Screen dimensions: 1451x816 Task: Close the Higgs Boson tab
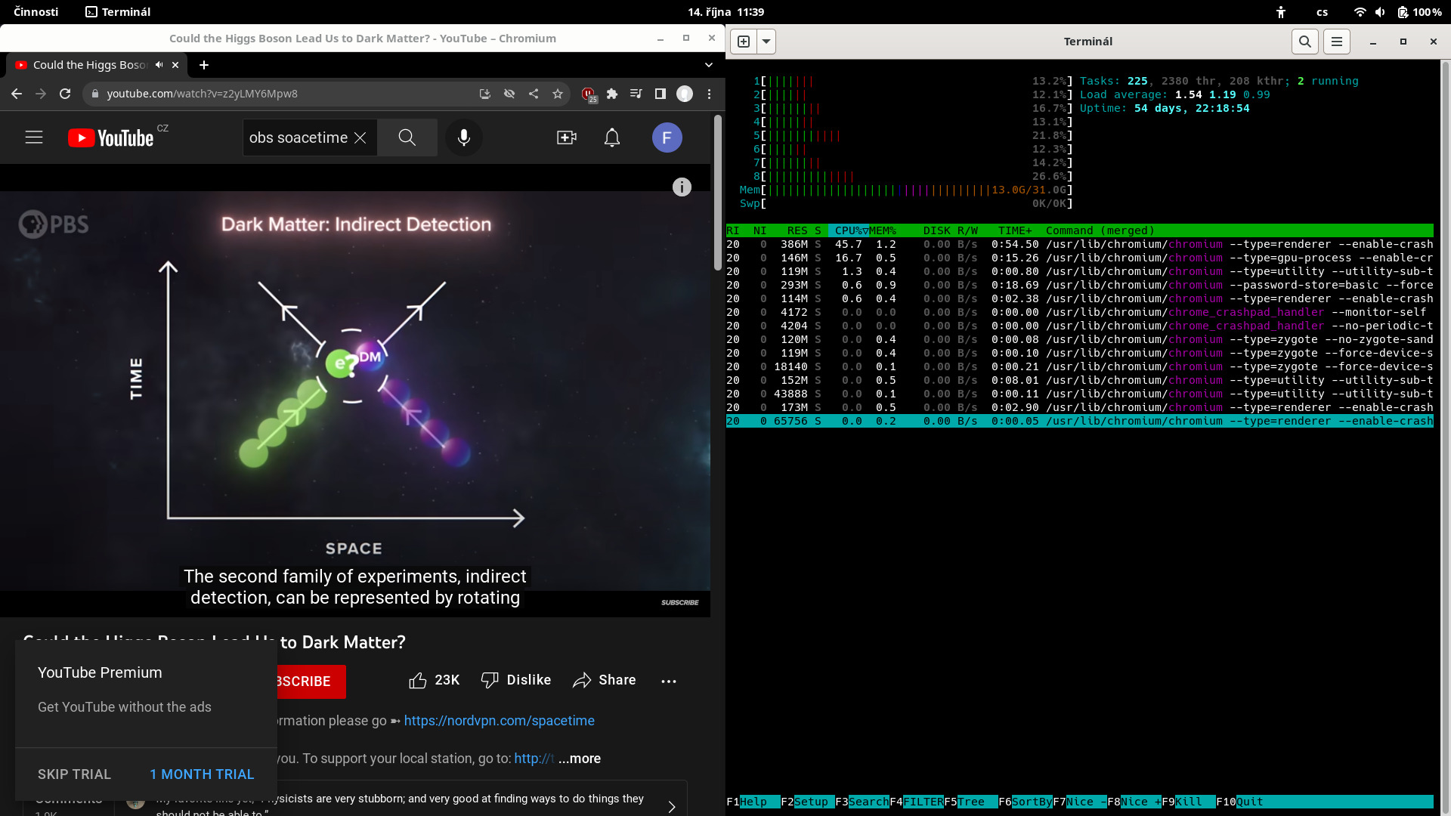point(175,65)
